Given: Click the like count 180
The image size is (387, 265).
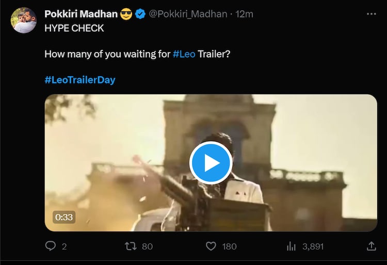Looking at the screenshot, I should 229,246.
